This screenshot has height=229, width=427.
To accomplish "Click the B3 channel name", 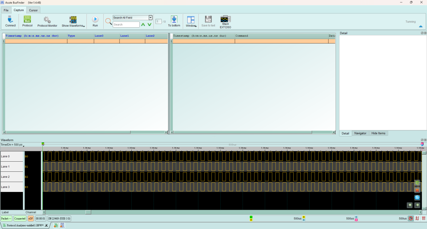I will point(27,187).
